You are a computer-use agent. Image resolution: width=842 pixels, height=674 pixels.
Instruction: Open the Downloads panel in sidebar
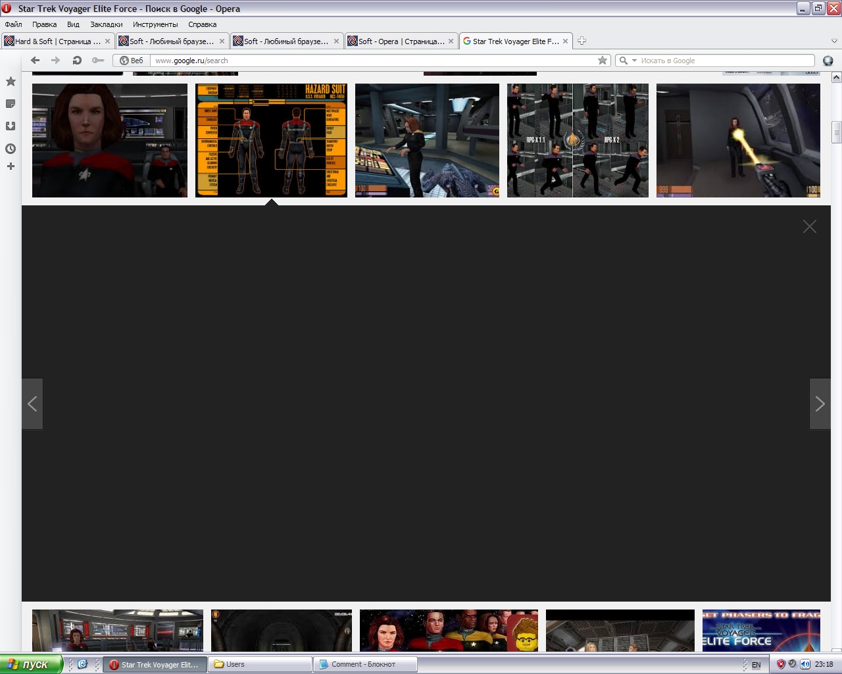(x=11, y=126)
